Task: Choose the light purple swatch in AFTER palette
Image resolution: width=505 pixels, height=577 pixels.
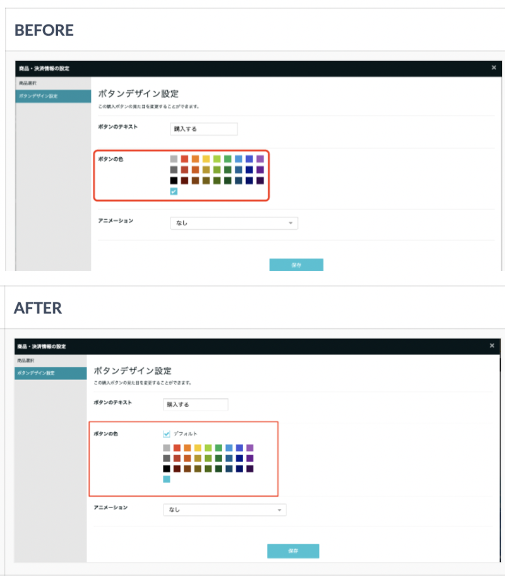Action: click(x=250, y=448)
